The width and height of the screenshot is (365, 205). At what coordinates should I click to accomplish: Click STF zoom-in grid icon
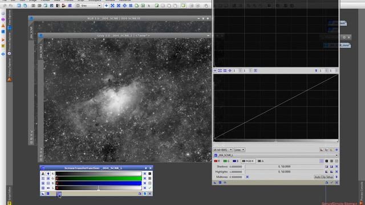[x=48, y=178]
